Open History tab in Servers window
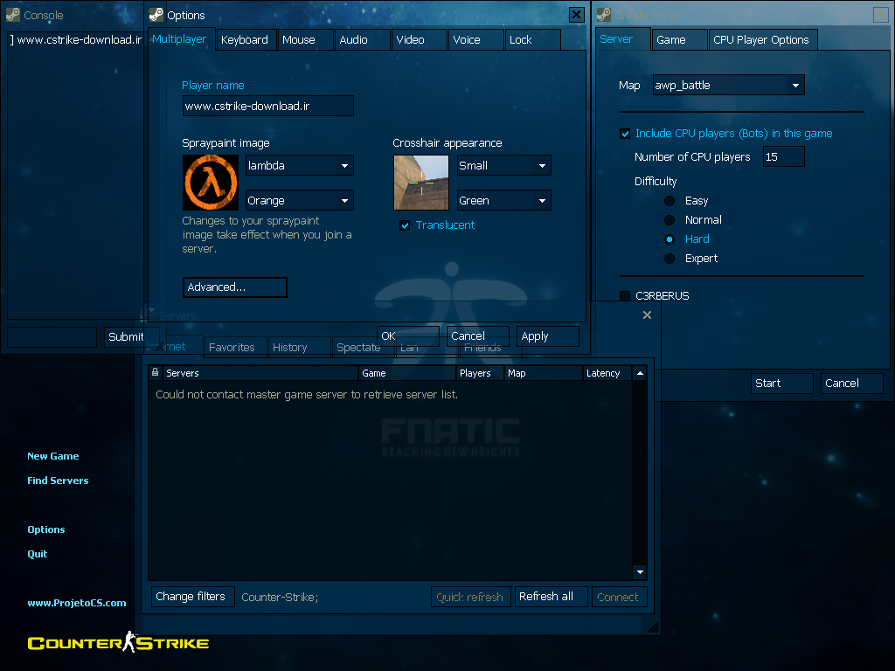The width and height of the screenshot is (895, 671). 300,348
